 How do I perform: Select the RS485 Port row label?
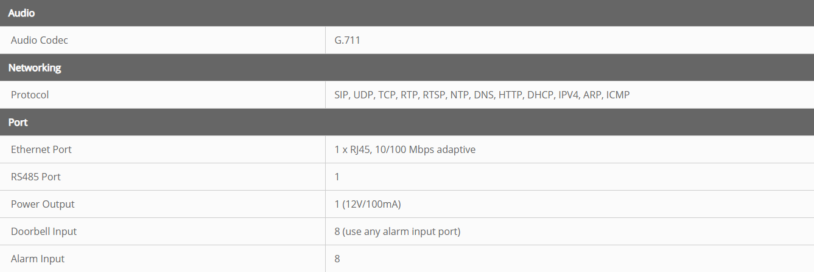pyautogui.click(x=36, y=177)
